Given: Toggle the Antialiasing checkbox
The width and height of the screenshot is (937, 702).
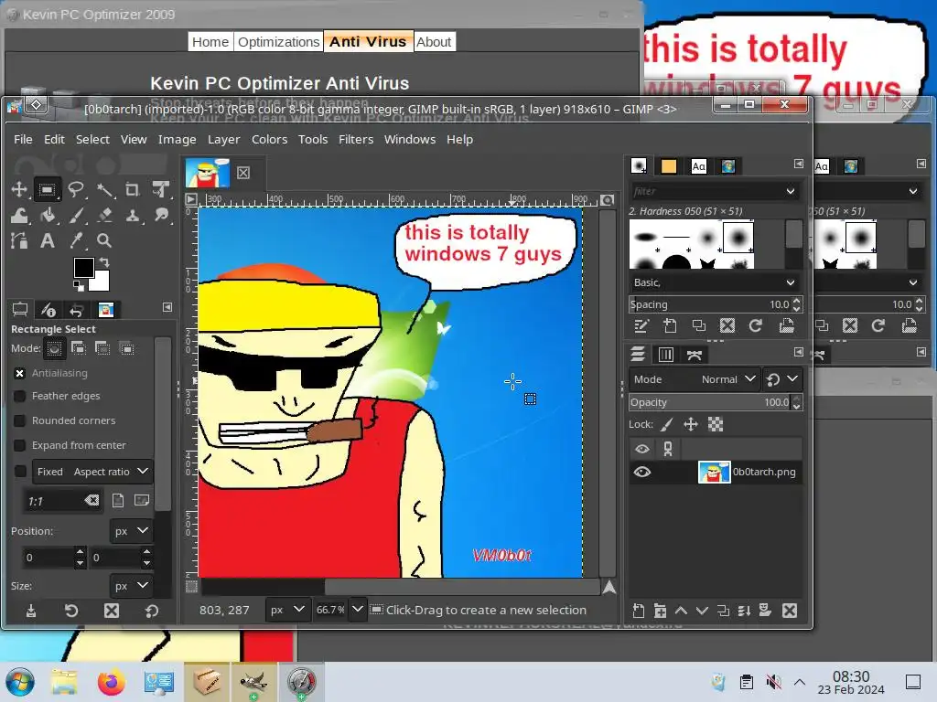Looking at the screenshot, I should pos(20,373).
